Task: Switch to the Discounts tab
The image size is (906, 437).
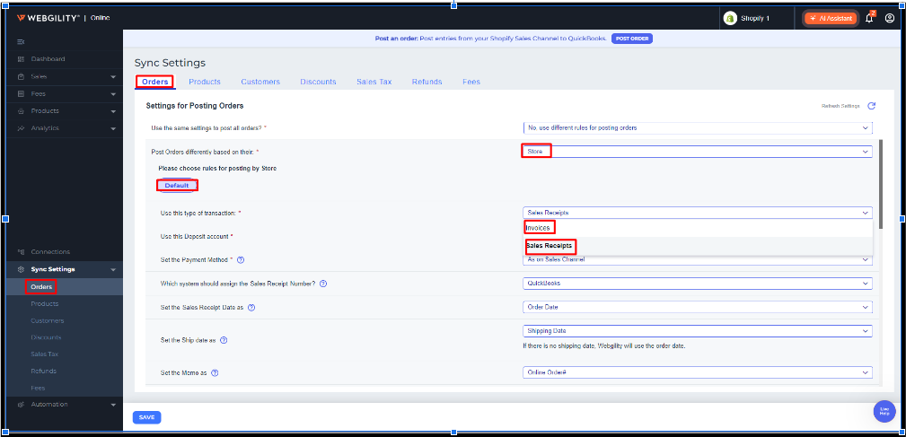Action: point(319,82)
